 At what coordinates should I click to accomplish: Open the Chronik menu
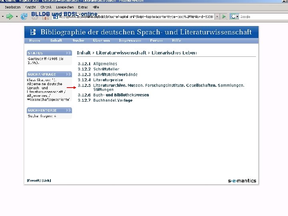click(x=46, y=7)
